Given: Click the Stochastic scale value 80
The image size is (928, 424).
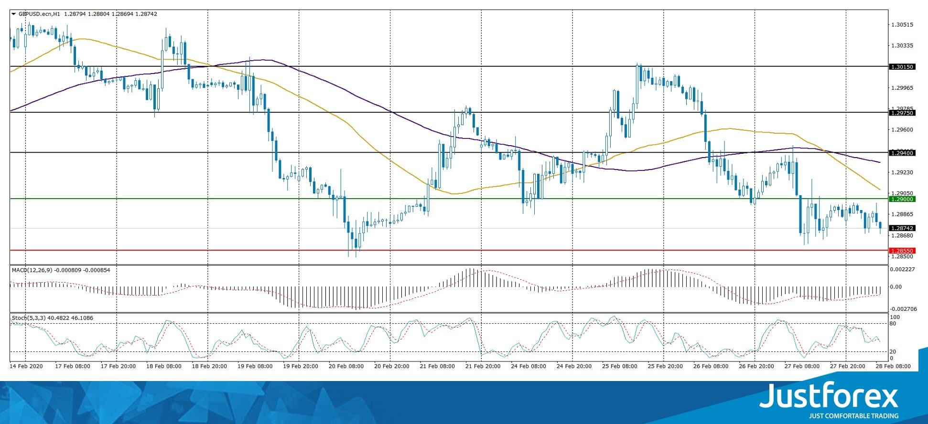Looking at the screenshot, I should pos(893,324).
